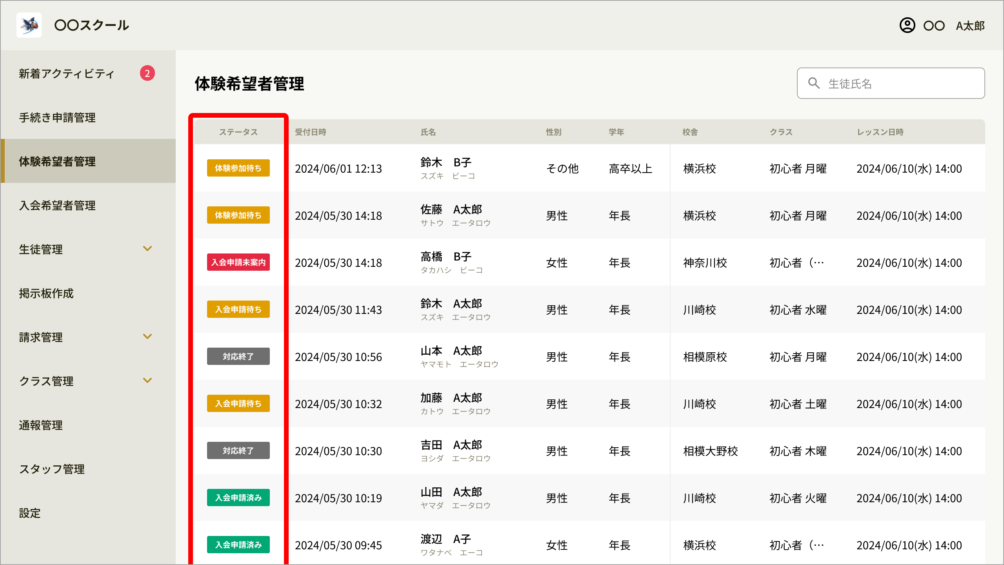Click 入会申請済み badge for 渡辺 A子
The height and width of the screenshot is (565, 1004).
(x=238, y=545)
